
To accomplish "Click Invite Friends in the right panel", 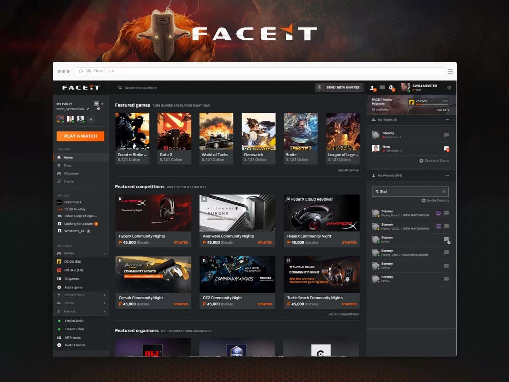I will [435, 201].
